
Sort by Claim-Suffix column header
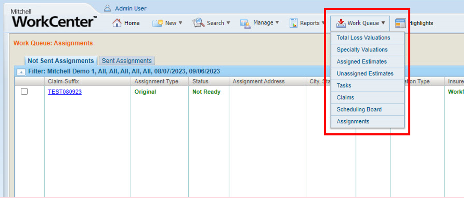[63, 81]
